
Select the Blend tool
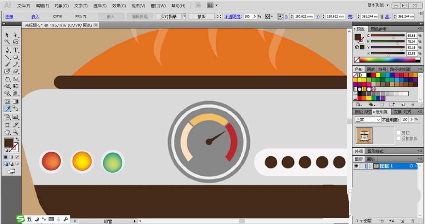16,109
